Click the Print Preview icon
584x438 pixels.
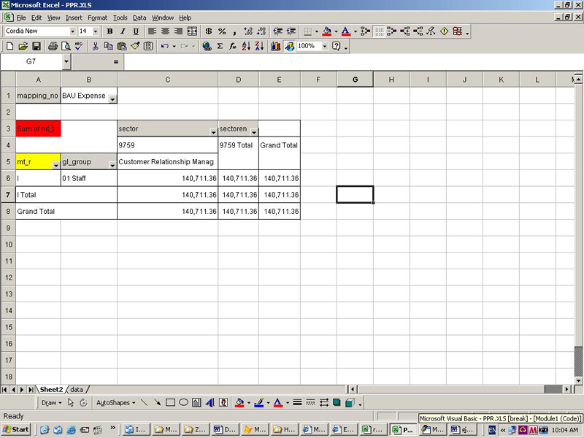tap(66, 46)
